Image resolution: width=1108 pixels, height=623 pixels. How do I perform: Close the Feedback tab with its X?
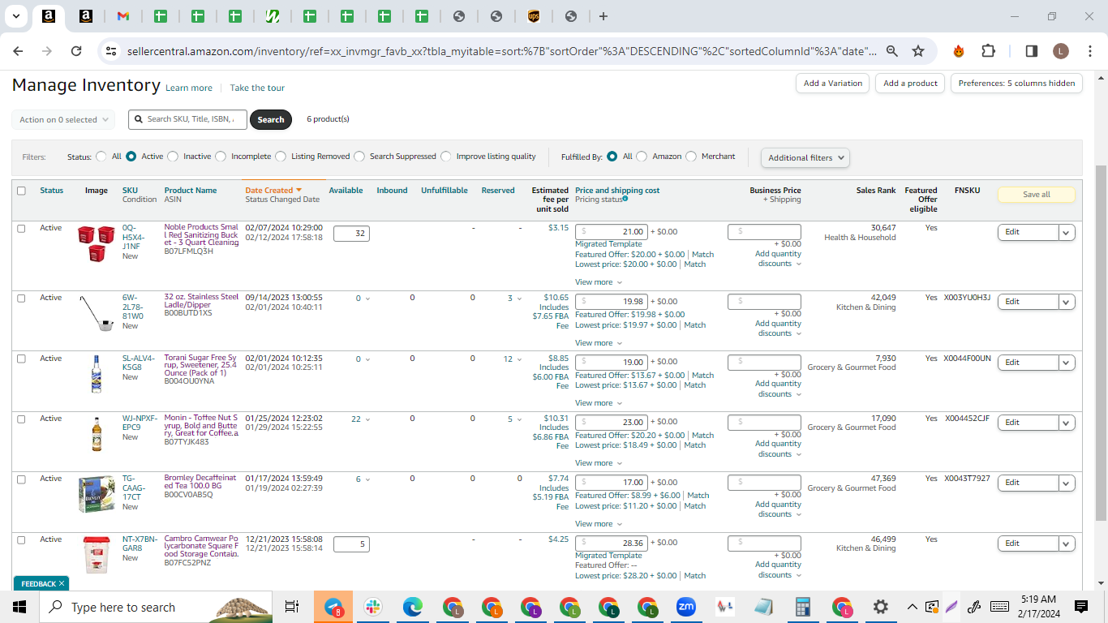tap(62, 583)
